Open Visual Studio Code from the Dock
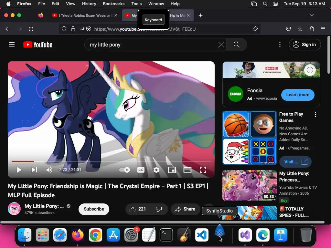 pyautogui.click(x=202, y=235)
